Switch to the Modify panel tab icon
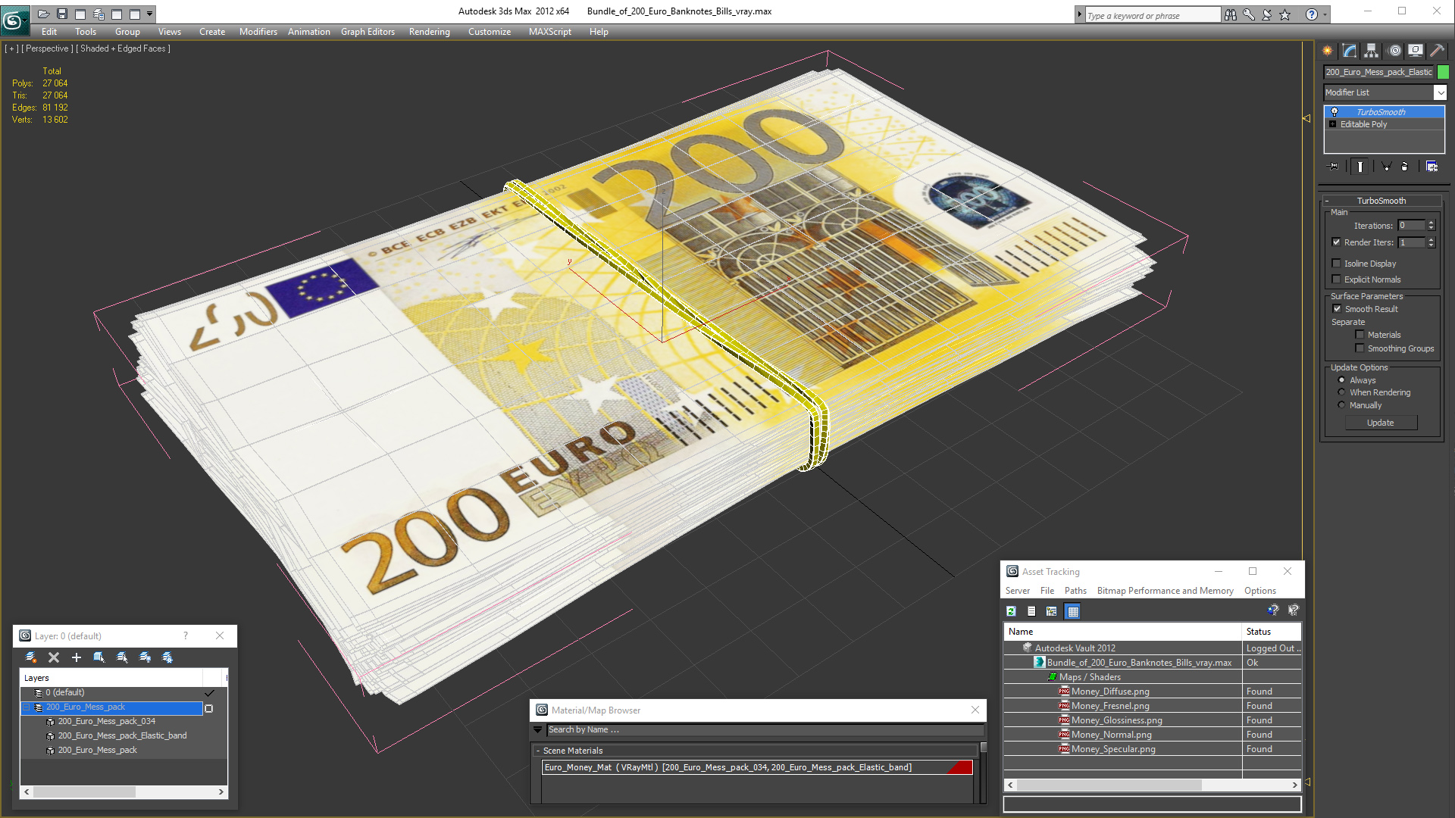1455x818 pixels. pos(1350,51)
